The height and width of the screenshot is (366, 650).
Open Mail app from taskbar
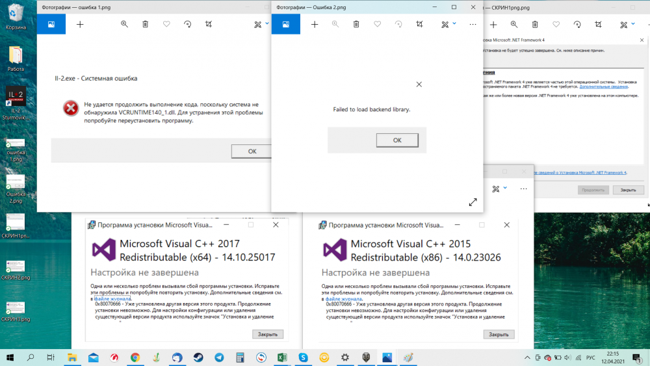(93, 358)
